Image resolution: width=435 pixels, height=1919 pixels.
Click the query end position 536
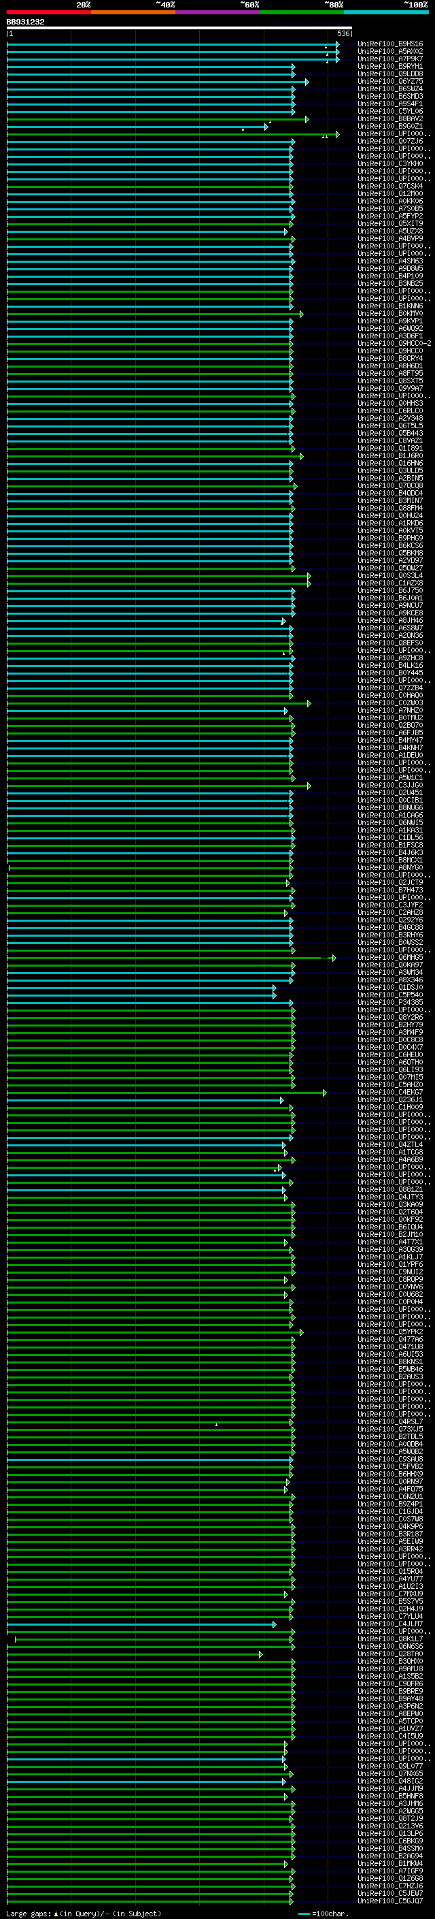(x=343, y=33)
